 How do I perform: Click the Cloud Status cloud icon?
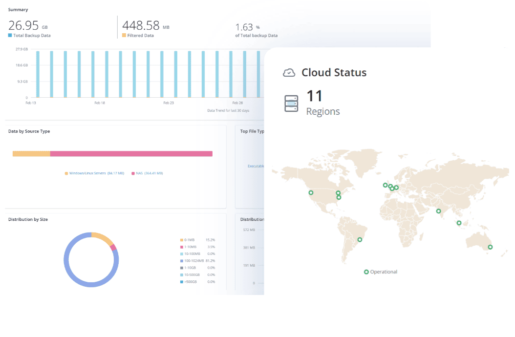tap(289, 73)
